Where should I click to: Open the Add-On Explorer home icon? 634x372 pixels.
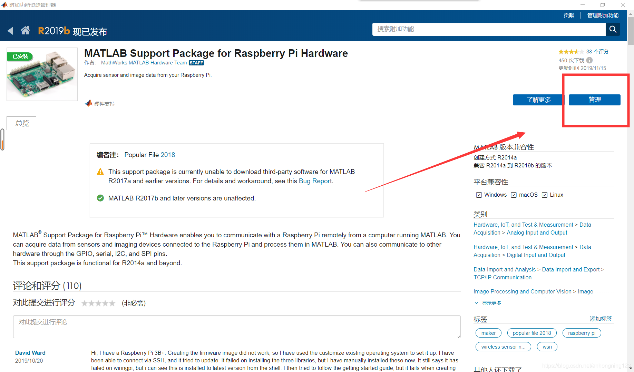(x=25, y=31)
